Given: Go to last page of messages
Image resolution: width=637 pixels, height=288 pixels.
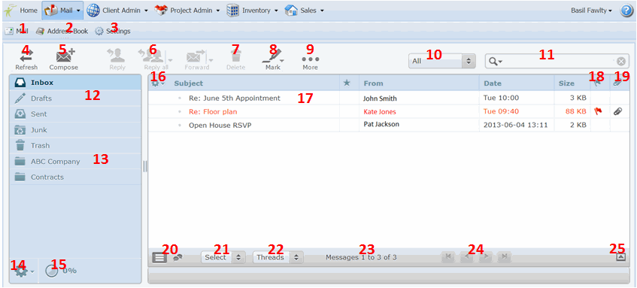Looking at the screenshot, I should tap(504, 256).
